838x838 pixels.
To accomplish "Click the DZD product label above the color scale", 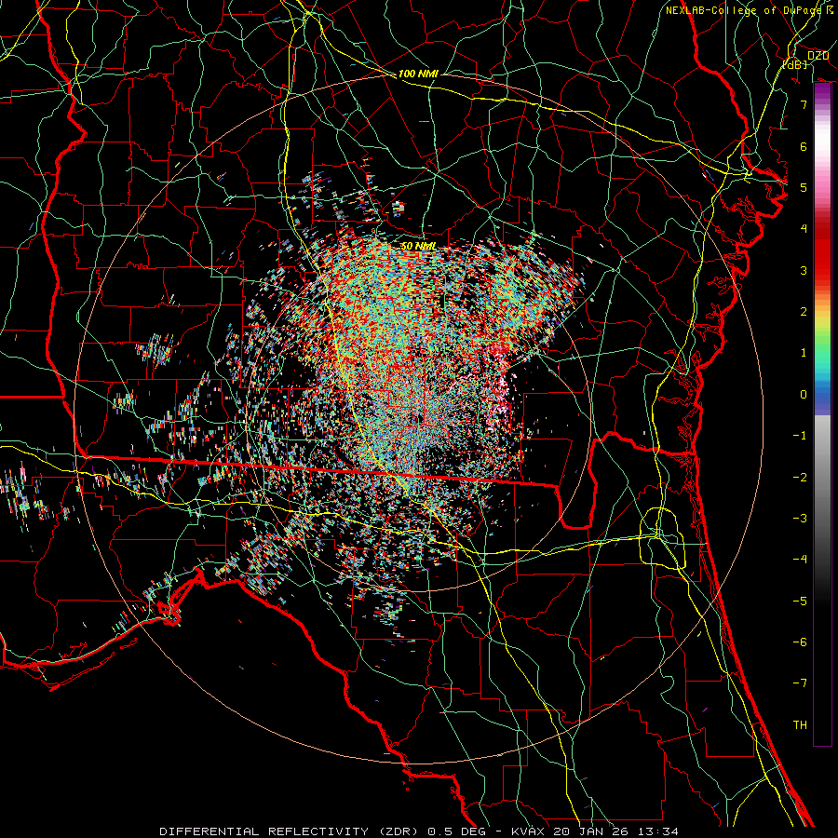I will [818, 56].
